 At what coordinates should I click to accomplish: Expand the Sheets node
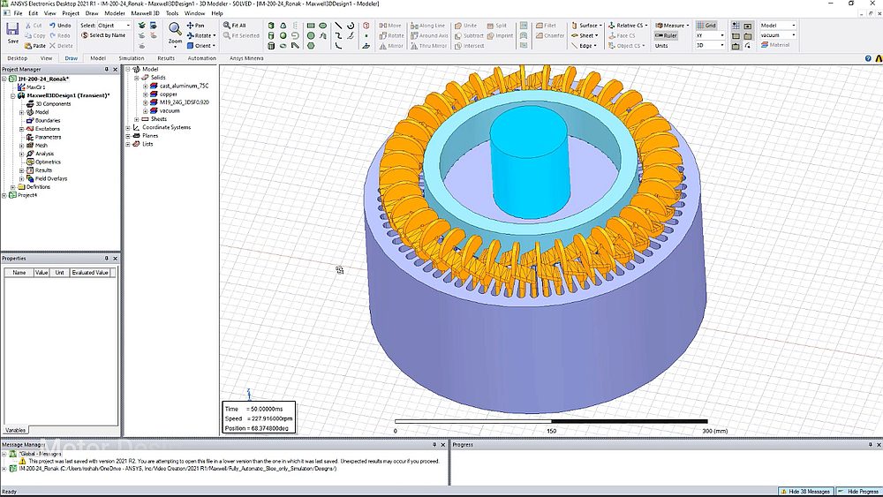(136, 119)
